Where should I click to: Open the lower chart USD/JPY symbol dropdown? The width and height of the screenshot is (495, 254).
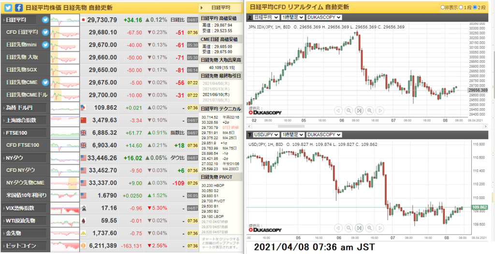[266, 135]
